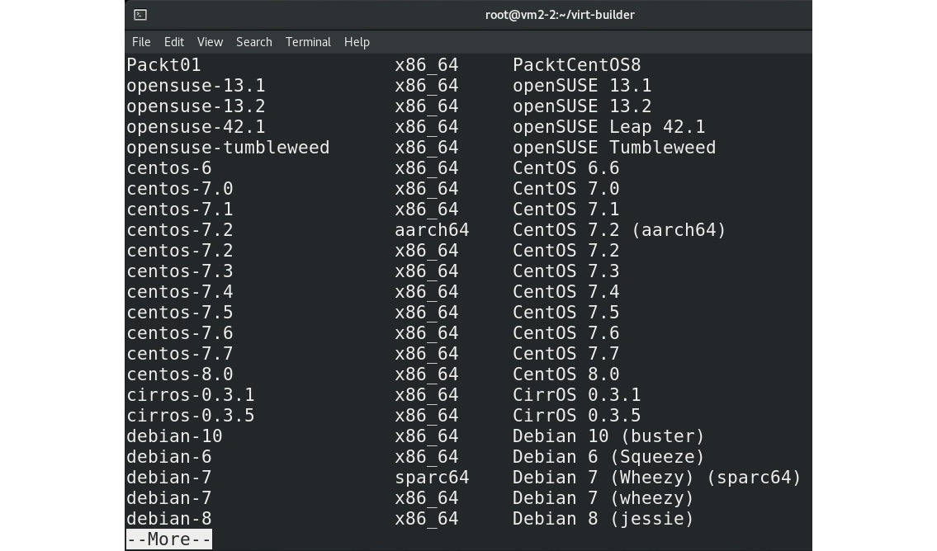
Task: Click the Debian 8 (jessie) description
Action: tap(603, 518)
